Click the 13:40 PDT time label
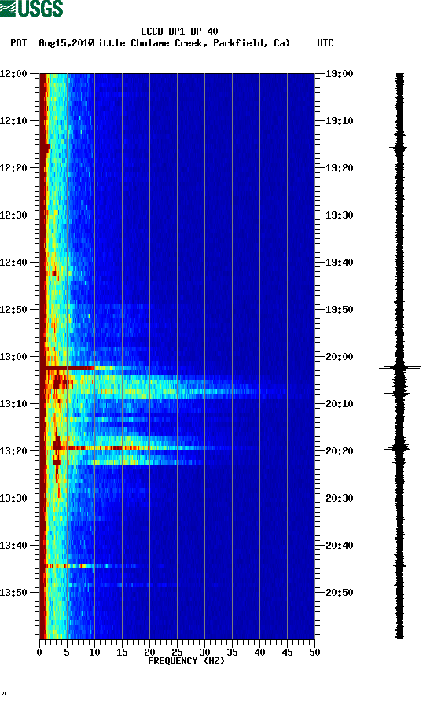 pos(14,546)
